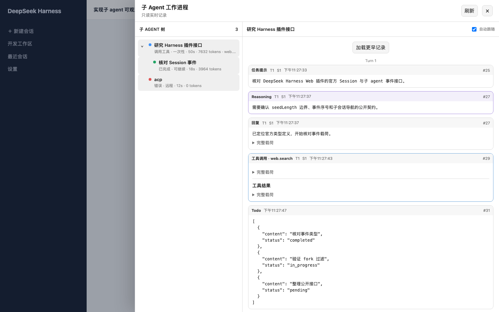Click the plus icon beside 新建会话

10,31
